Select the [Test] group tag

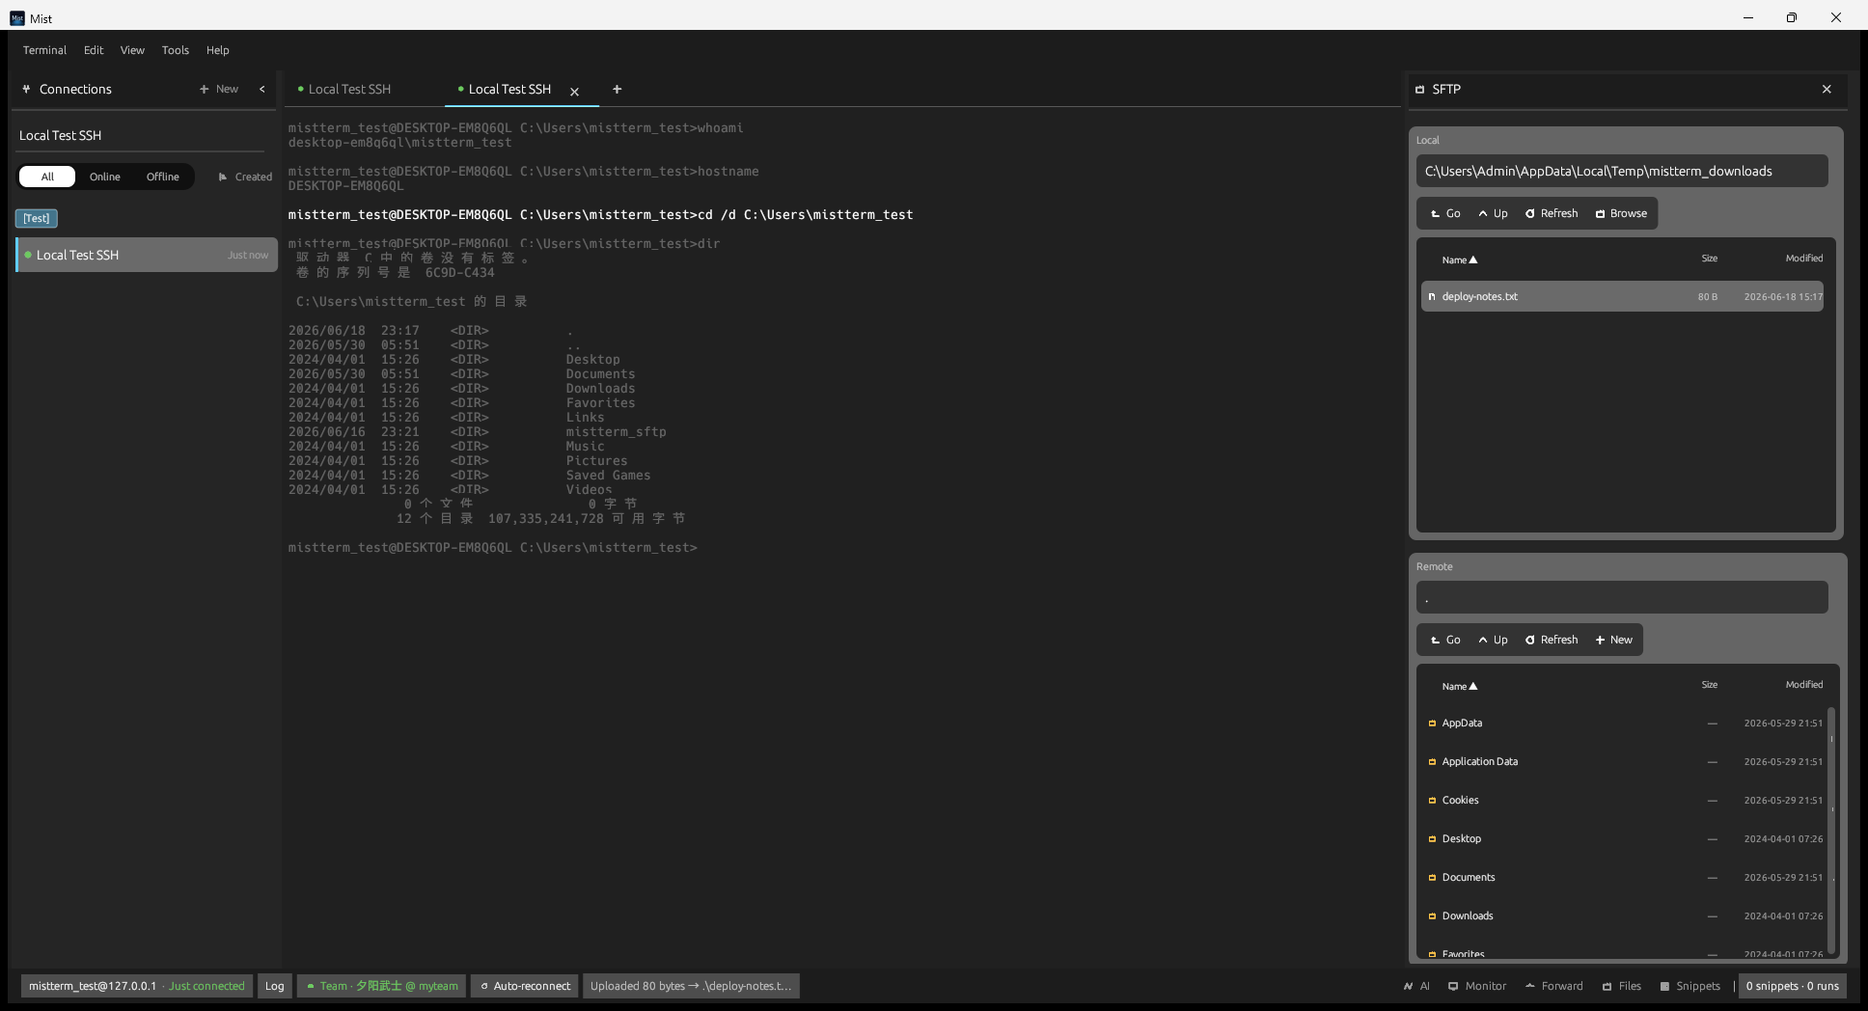click(37, 218)
